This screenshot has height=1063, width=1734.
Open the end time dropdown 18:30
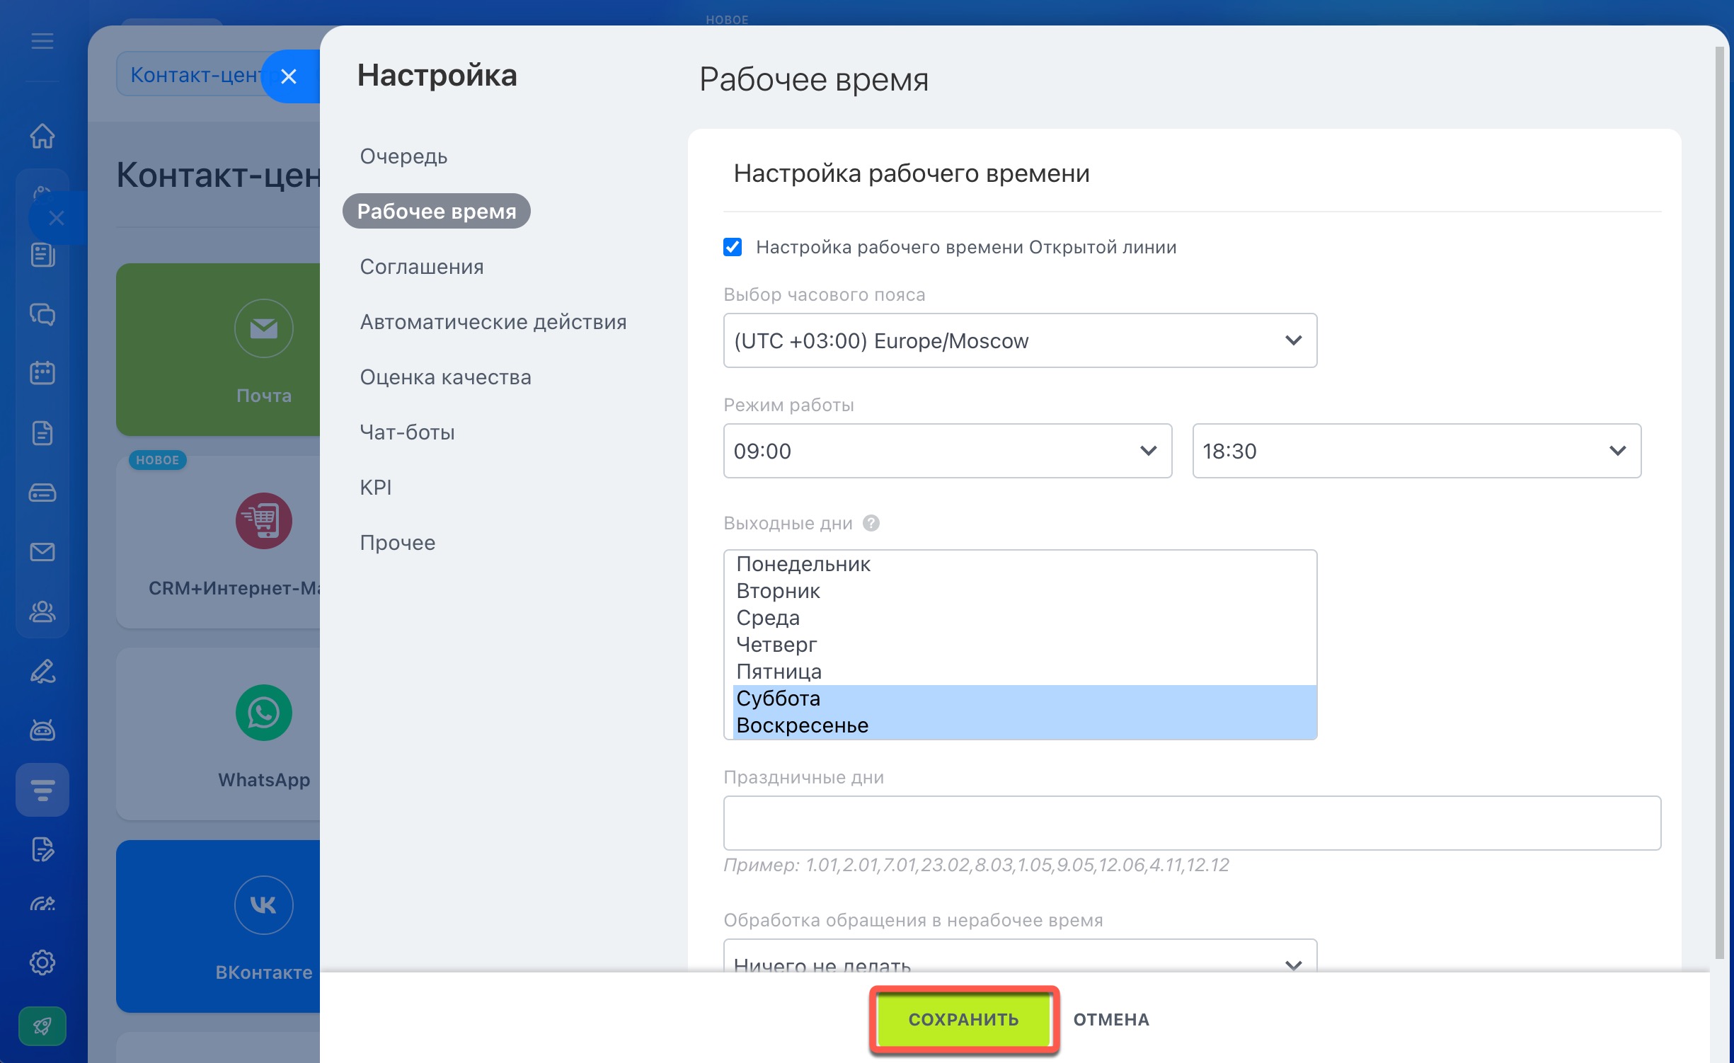tap(1416, 451)
